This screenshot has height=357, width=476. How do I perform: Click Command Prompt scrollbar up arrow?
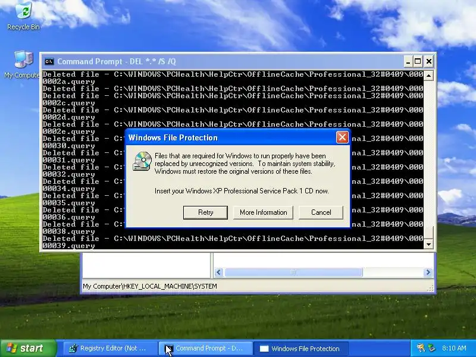coord(428,76)
